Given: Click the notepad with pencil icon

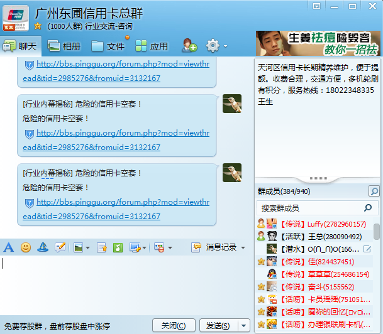Looking at the screenshot, I should coord(60,247).
